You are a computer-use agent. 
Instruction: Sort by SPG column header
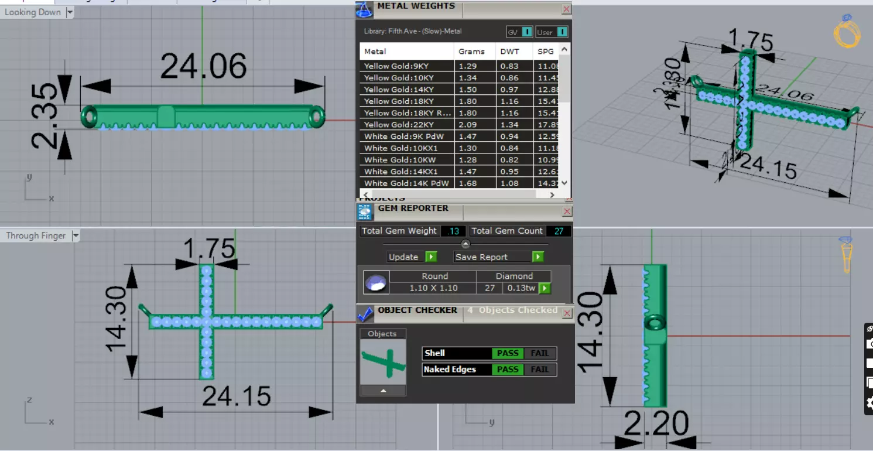coord(546,52)
